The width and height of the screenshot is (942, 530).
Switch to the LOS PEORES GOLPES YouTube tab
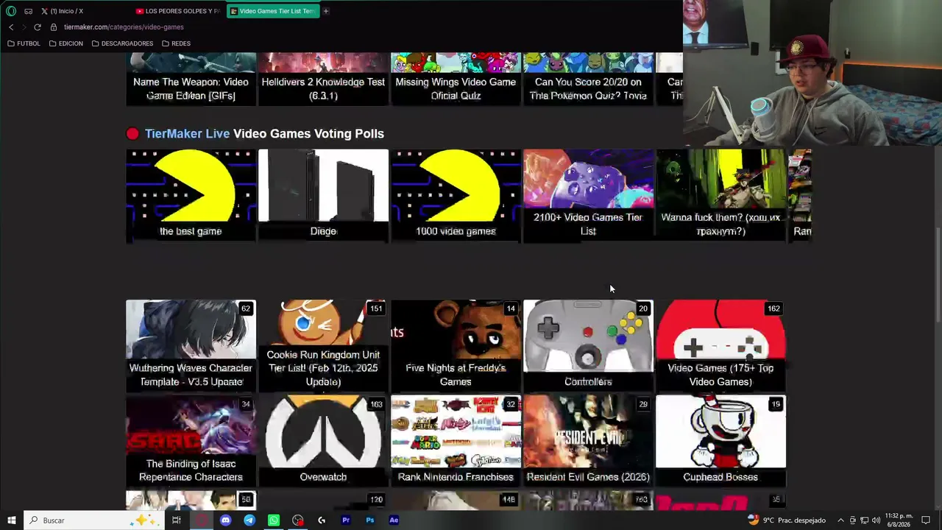click(x=178, y=11)
